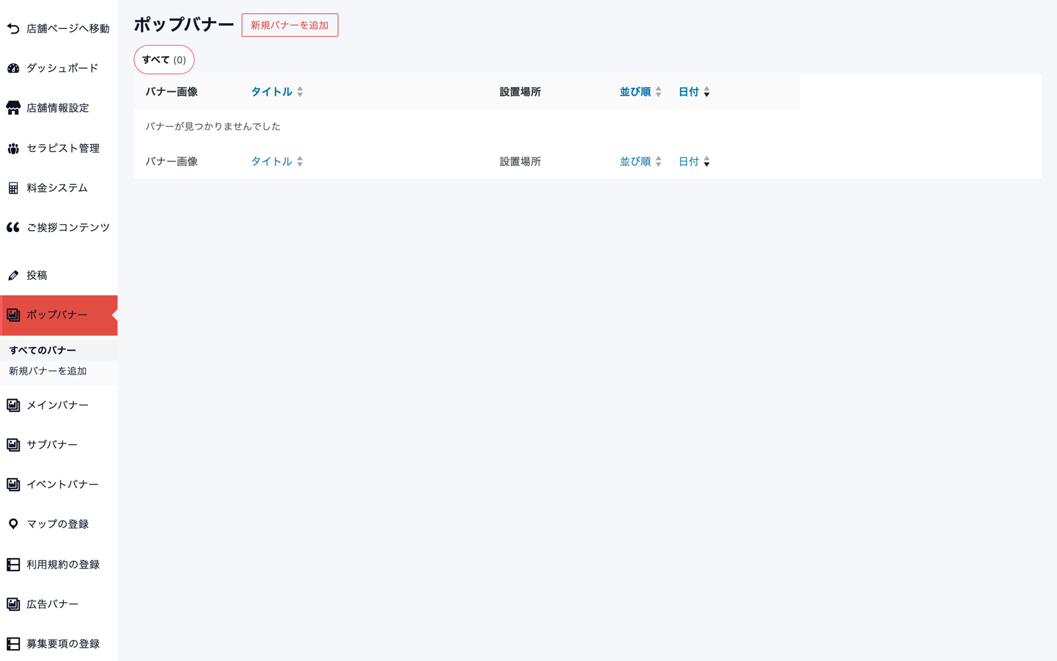Screen dimensions: 1057x661
Task: Select 新規バナーを追加 submenu item in sidebar
Action: click(x=48, y=371)
